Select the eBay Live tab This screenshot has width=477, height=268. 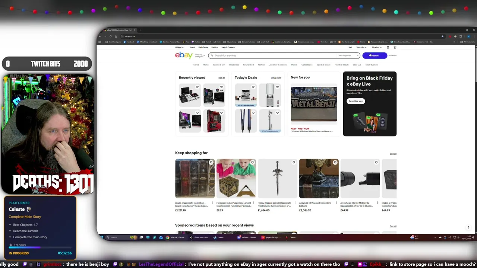pos(357,65)
